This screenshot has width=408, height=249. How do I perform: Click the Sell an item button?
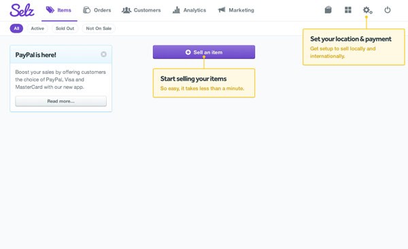(204, 52)
